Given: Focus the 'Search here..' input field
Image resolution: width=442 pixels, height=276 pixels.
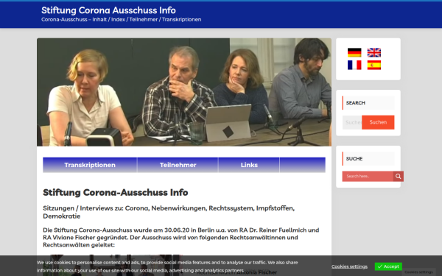Looking at the screenshot, I should click(x=368, y=177).
